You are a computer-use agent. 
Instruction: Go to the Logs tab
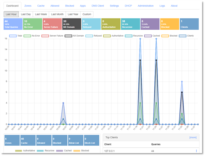click(x=162, y=6)
